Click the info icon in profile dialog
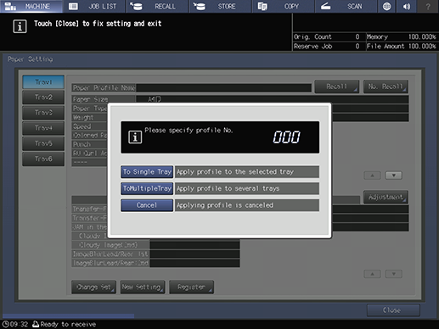The image size is (439, 329). click(x=135, y=137)
